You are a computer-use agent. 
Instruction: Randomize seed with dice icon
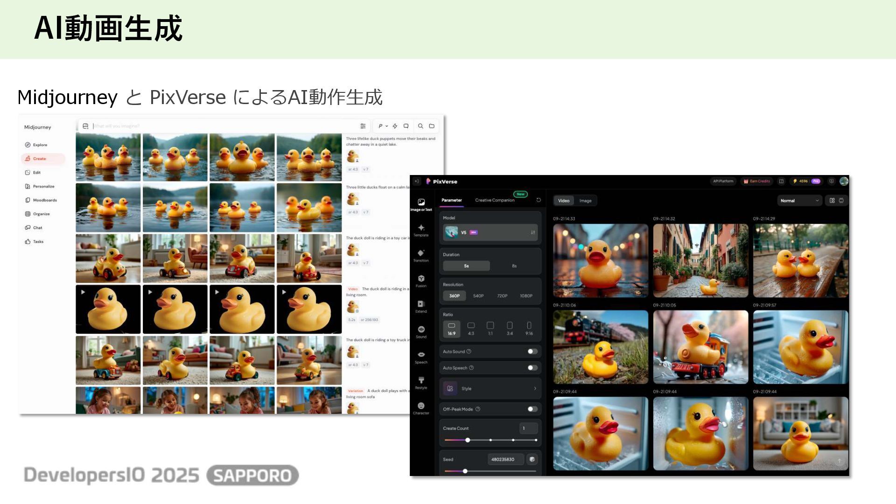(532, 460)
